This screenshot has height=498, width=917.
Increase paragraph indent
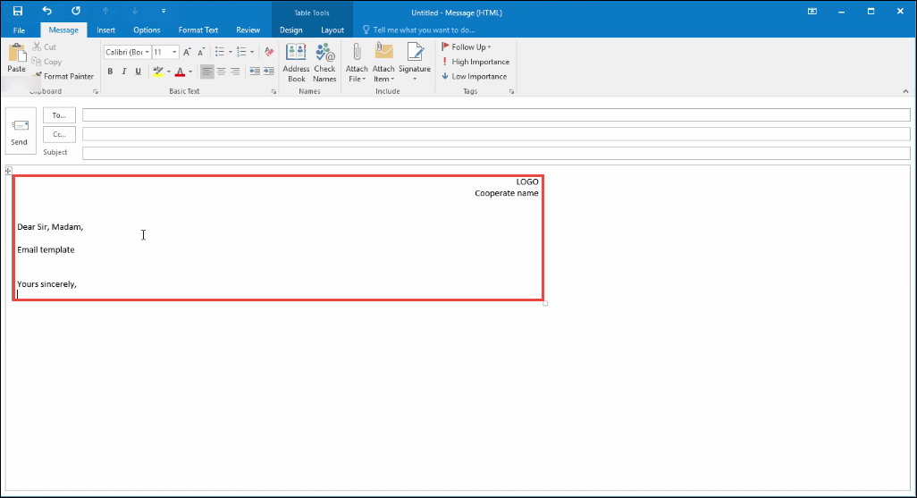pos(269,72)
